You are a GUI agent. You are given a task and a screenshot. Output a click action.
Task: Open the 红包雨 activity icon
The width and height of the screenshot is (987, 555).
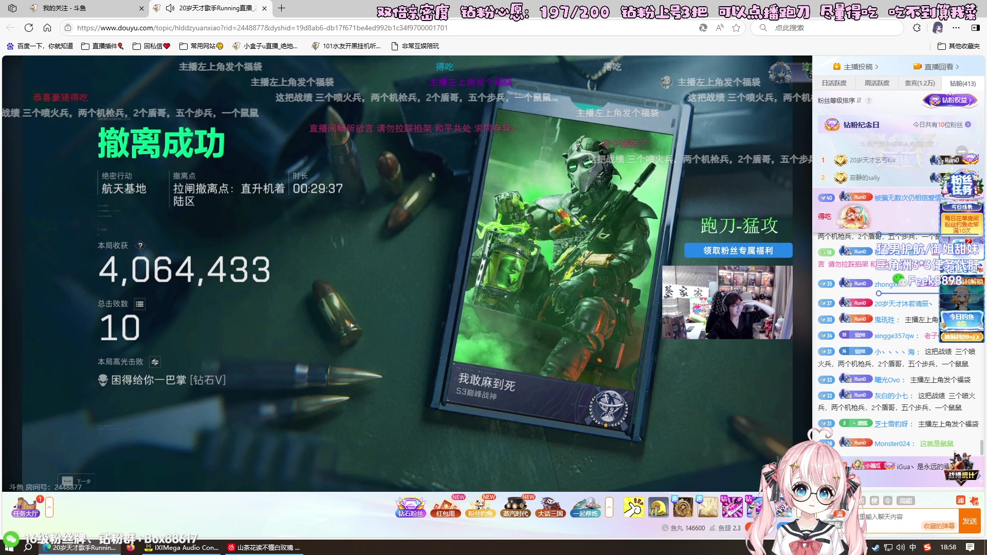(x=446, y=507)
